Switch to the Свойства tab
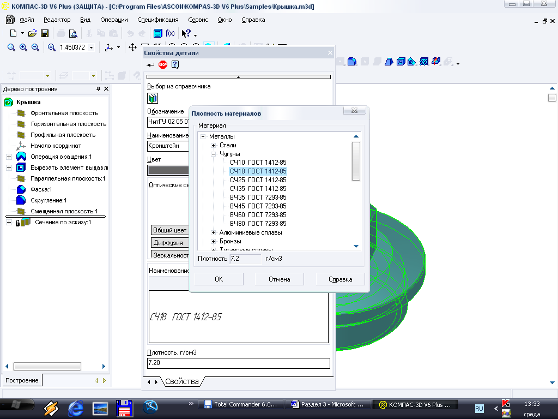The image size is (558, 419). point(182,381)
